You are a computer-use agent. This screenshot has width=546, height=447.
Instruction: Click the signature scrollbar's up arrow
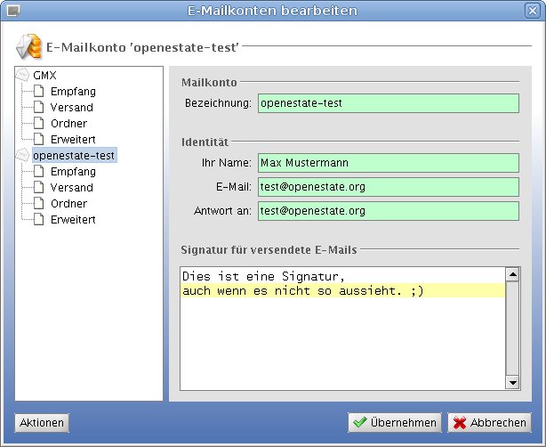pyautogui.click(x=511, y=274)
